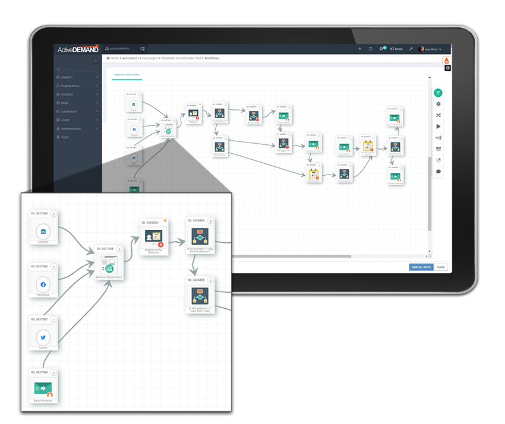
Task: Open menu of ID 3436805 in the inset
Action: click(x=211, y=280)
